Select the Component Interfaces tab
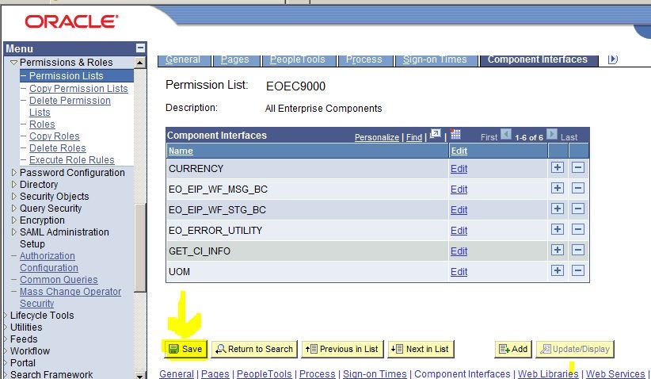Screen dimensions: 651x379 [x=539, y=59]
